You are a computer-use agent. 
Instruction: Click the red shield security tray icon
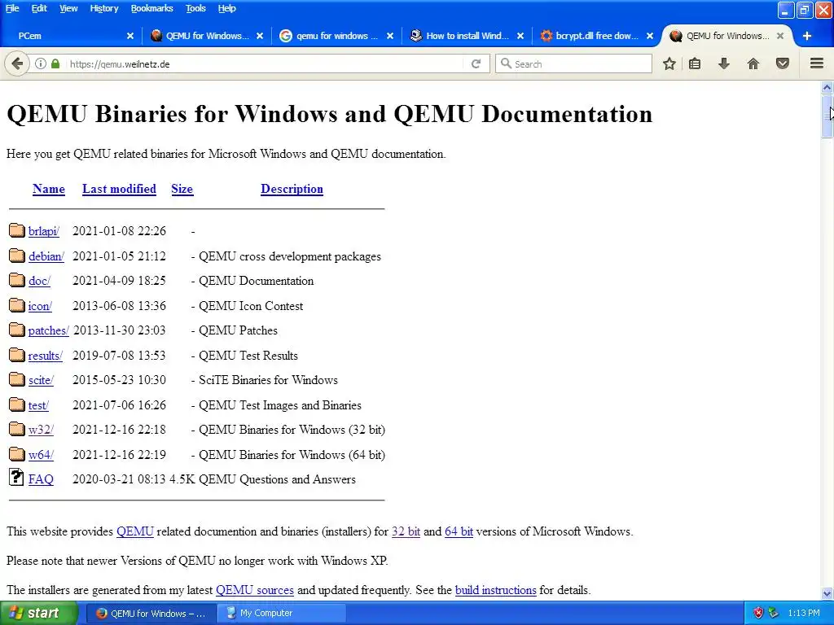pyautogui.click(x=758, y=613)
